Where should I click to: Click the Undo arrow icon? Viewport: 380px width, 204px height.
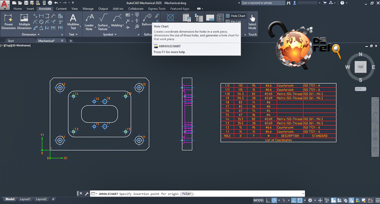tap(56, 3)
